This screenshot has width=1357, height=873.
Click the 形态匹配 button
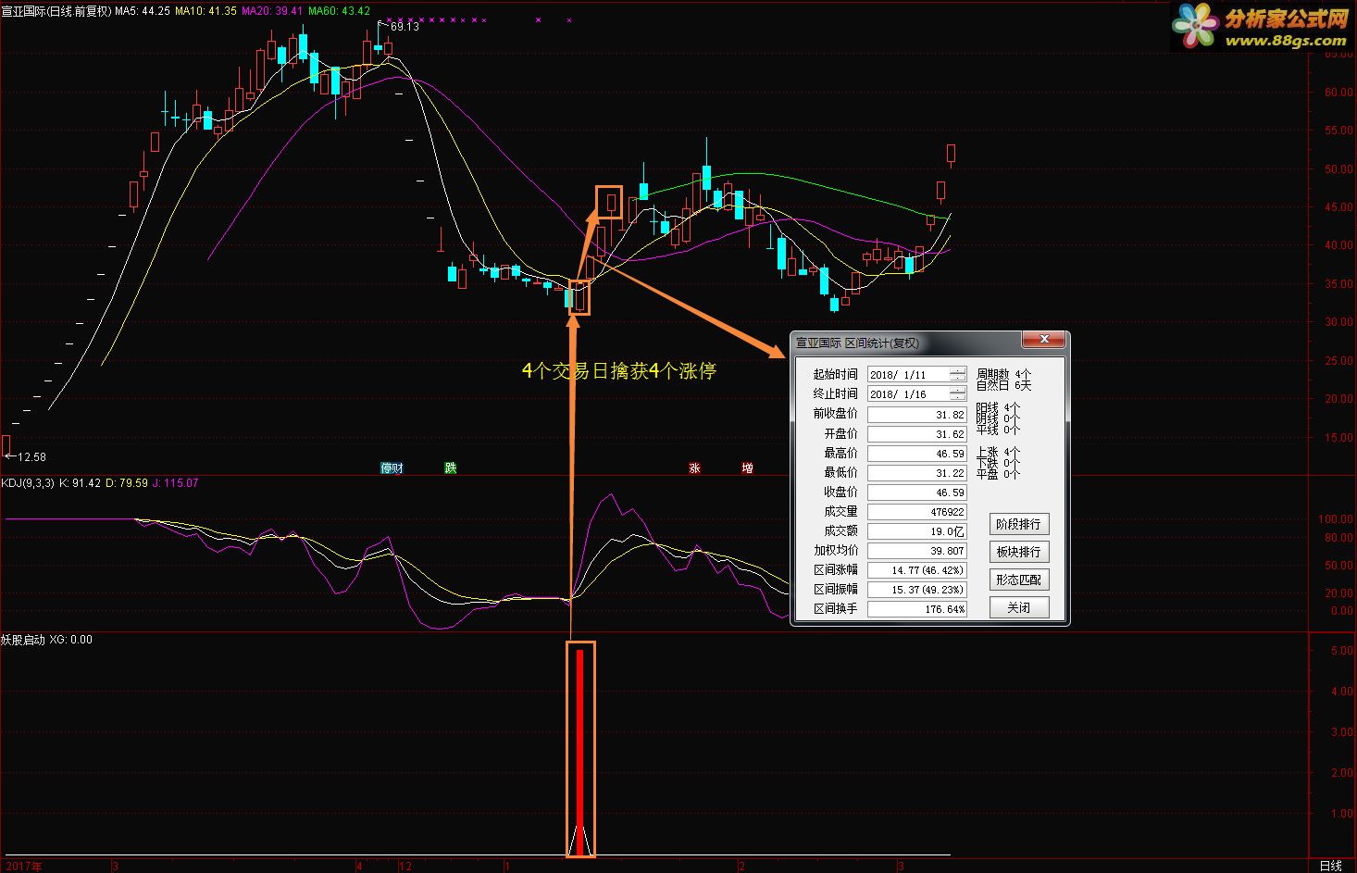1018,580
